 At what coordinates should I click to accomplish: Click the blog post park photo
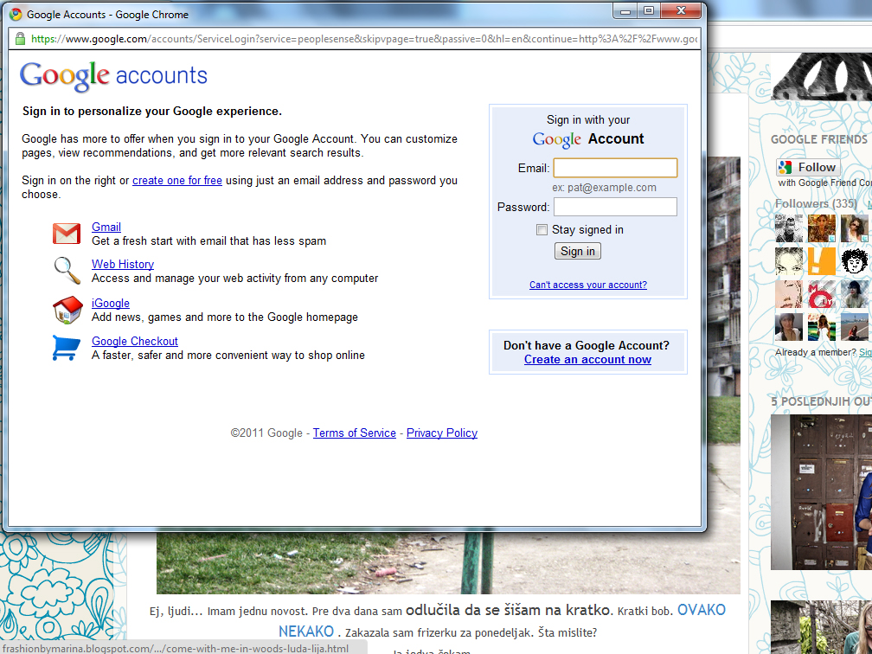[x=448, y=561]
